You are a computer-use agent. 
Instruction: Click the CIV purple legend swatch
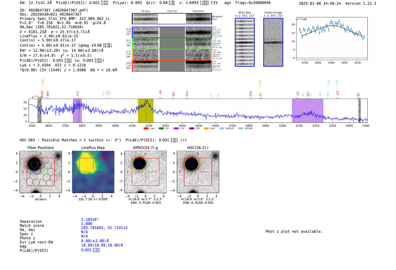pyautogui.click(x=176, y=128)
